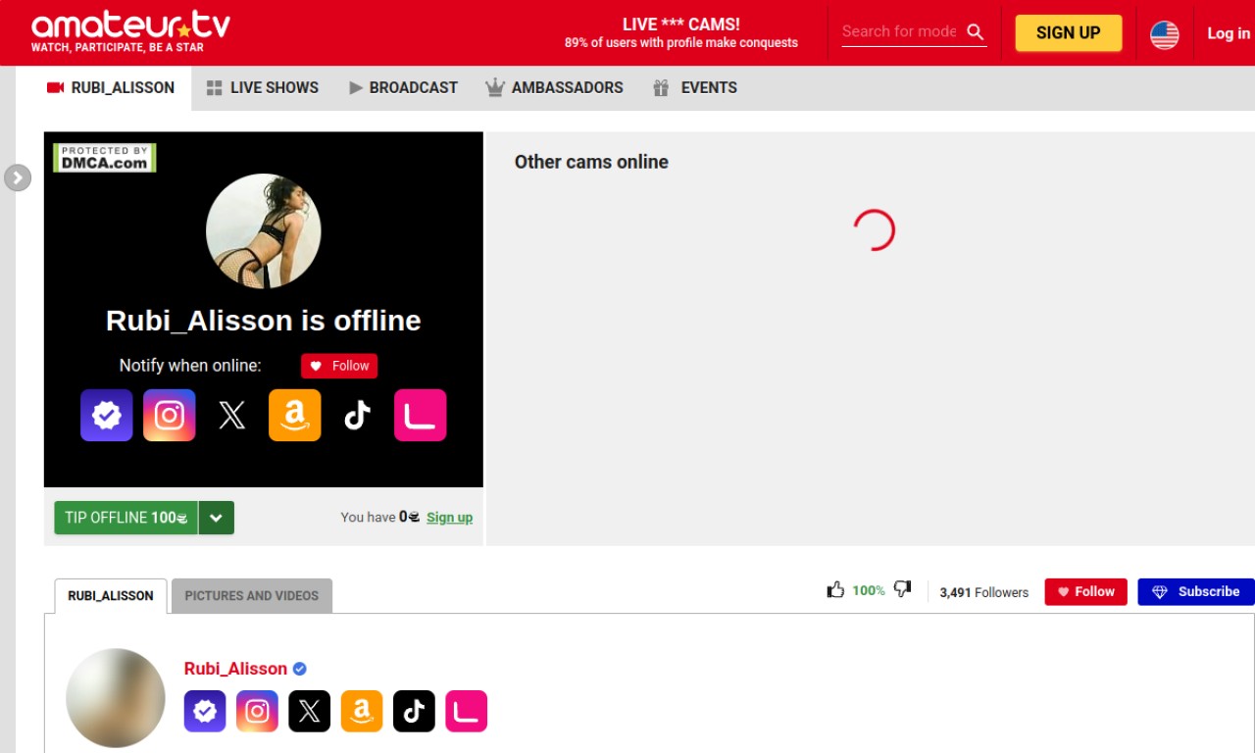The image size is (1255, 753).
Task: Open Instagram icon in profile section
Action: pos(257,711)
